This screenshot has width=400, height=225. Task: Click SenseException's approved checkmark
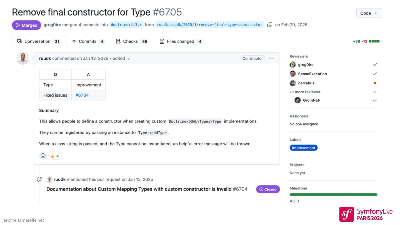click(x=375, y=74)
